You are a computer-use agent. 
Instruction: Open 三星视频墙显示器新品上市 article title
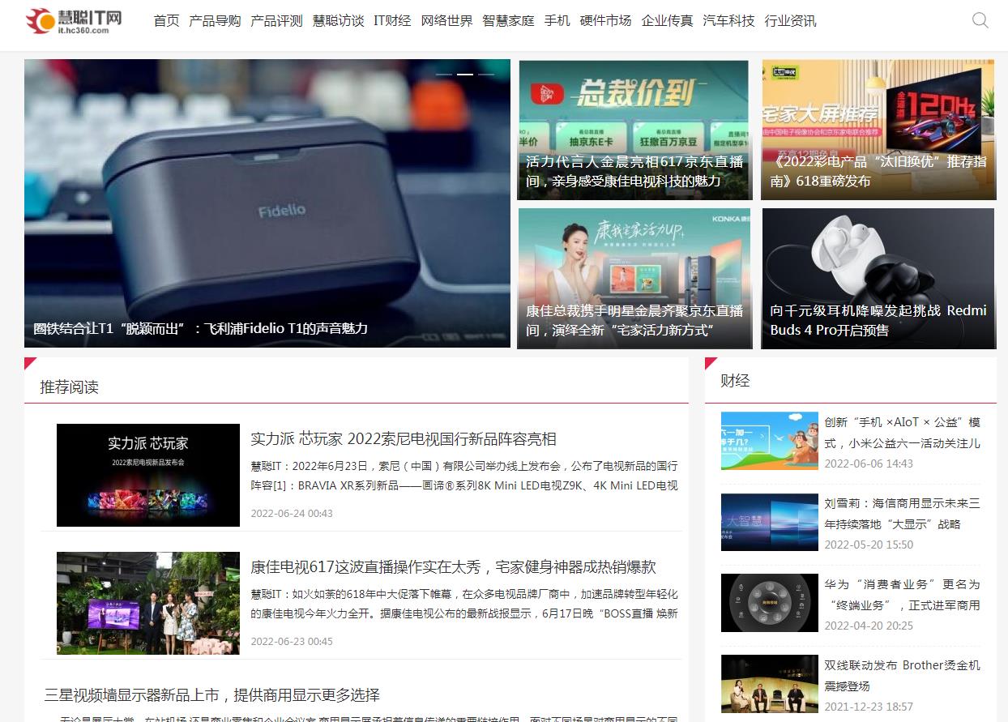[212, 695]
